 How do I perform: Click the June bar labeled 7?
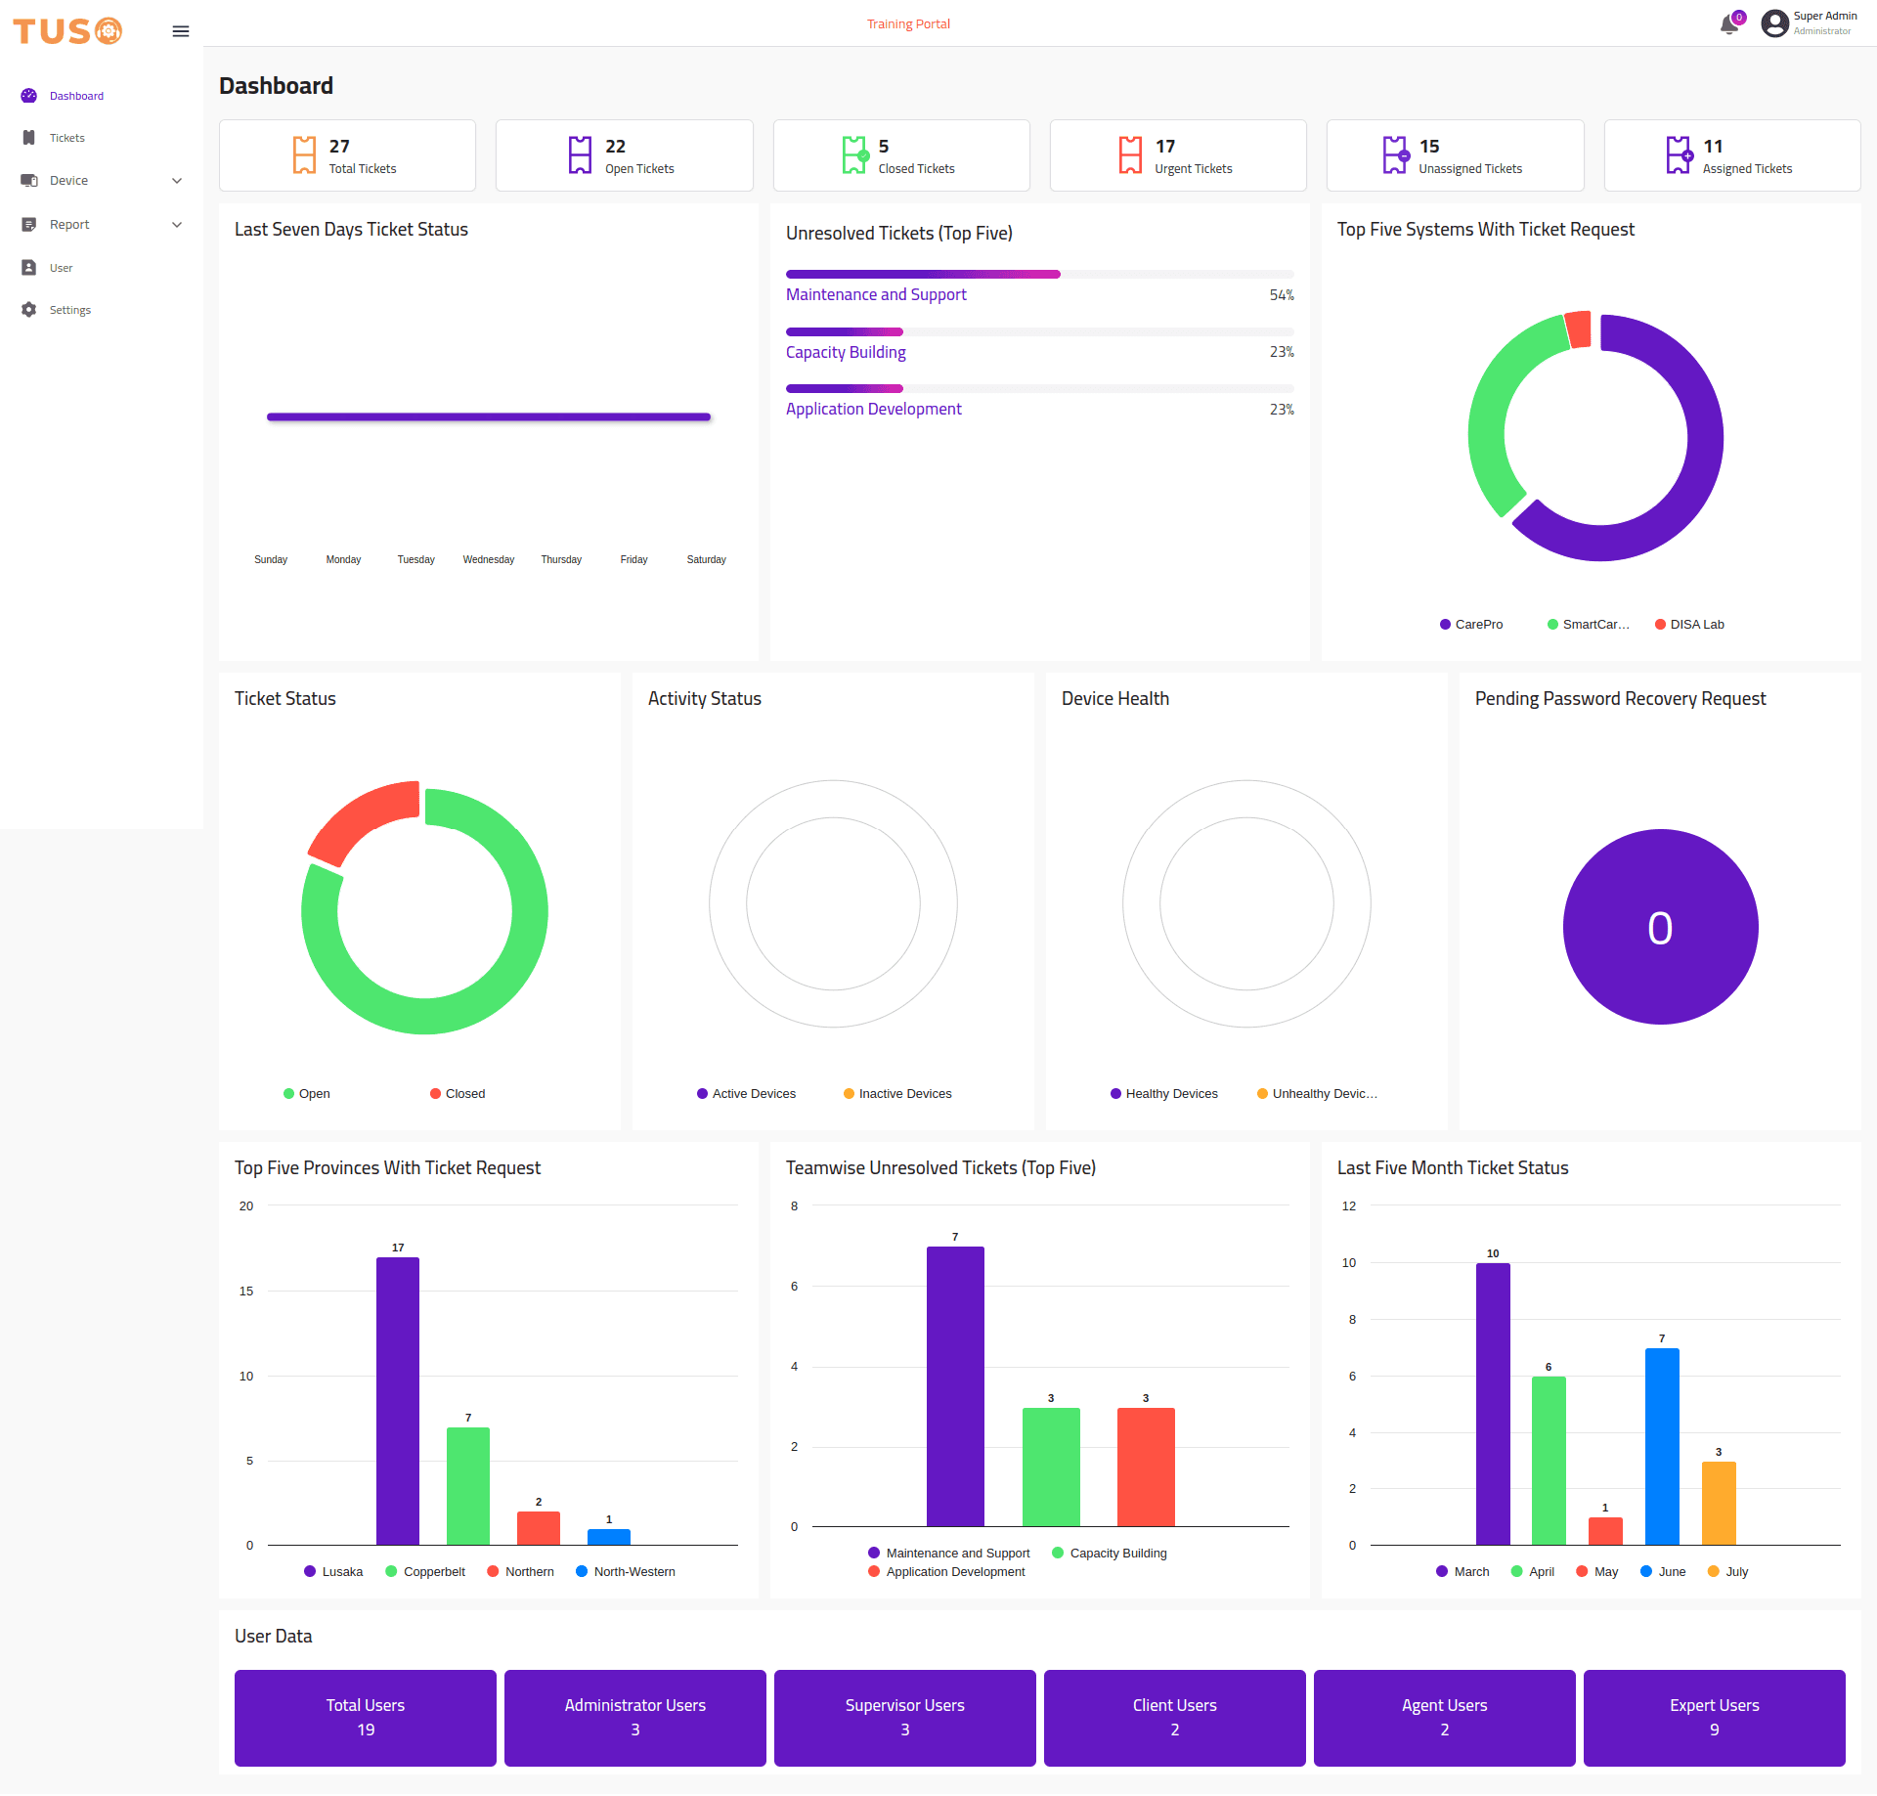pyautogui.click(x=1662, y=1447)
